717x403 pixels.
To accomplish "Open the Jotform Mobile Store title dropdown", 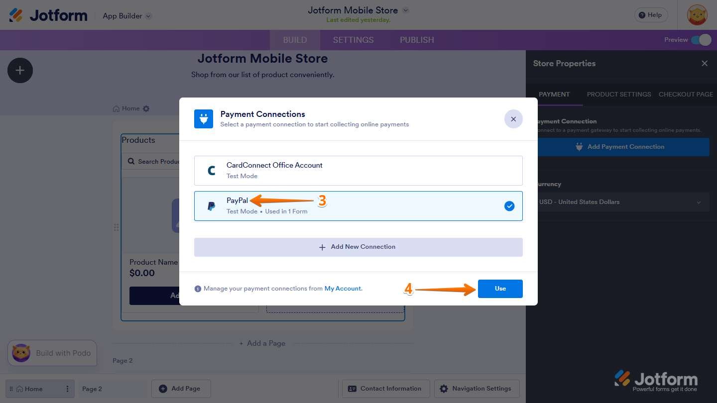I will 405,10.
